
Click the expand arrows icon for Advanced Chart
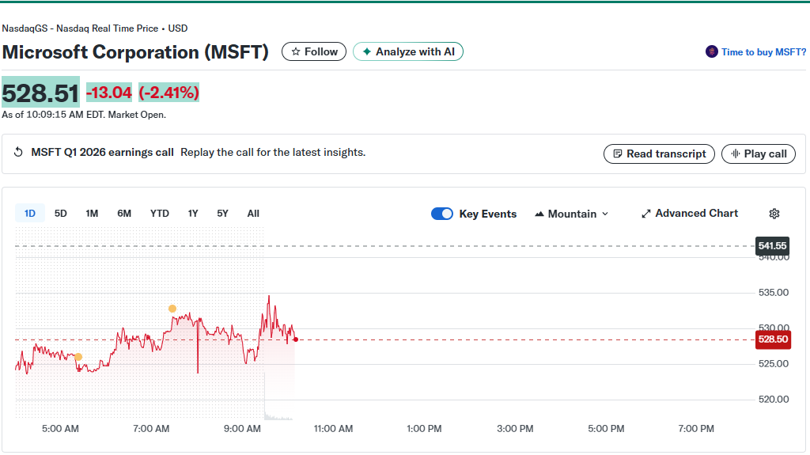pos(645,214)
